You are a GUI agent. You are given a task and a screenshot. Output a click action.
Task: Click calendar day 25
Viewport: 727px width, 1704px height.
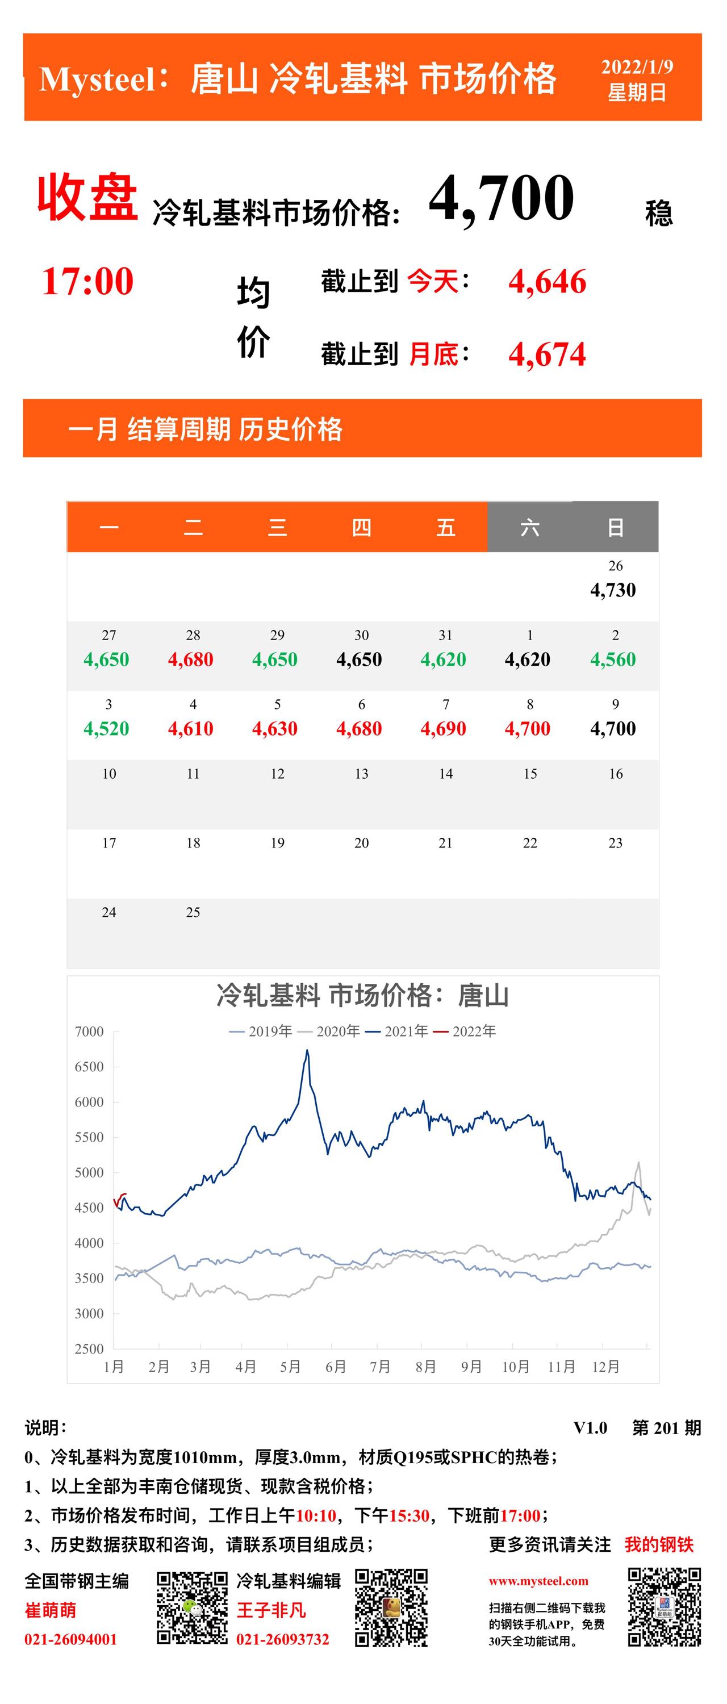coord(193,913)
